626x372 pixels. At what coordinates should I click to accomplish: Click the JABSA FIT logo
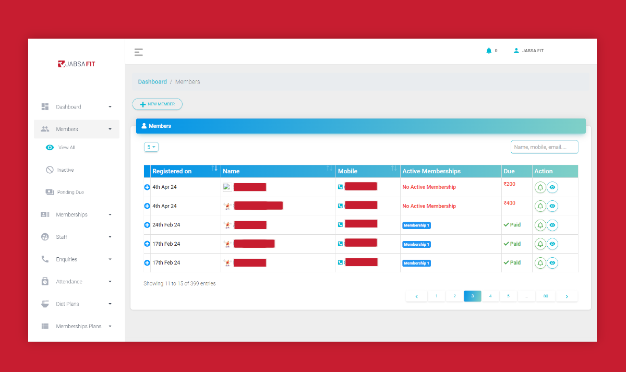pos(76,64)
